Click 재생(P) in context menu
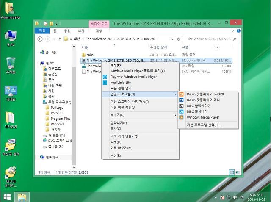271x202 pixels. [140, 65]
